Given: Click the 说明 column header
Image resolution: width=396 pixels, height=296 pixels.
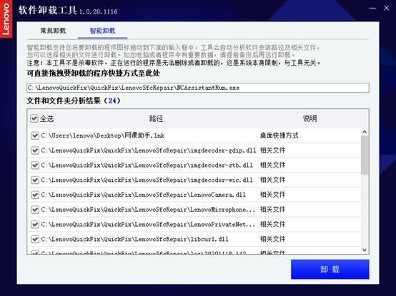Looking at the screenshot, I should pyautogui.click(x=310, y=118).
